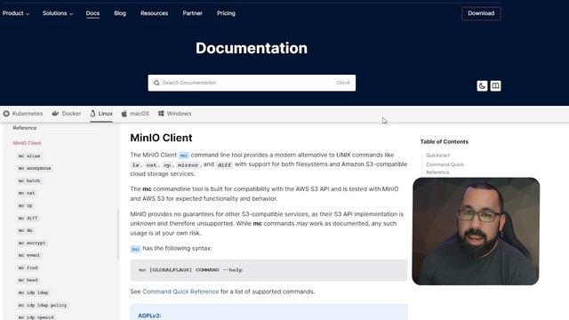Switch to the macOS tab
Screen dimensions: 569x320
(x=135, y=114)
